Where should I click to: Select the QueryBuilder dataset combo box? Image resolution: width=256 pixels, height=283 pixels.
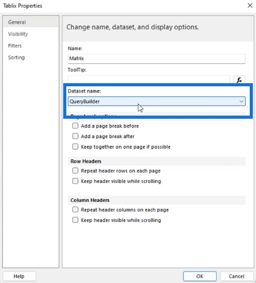click(x=157, y=101)
